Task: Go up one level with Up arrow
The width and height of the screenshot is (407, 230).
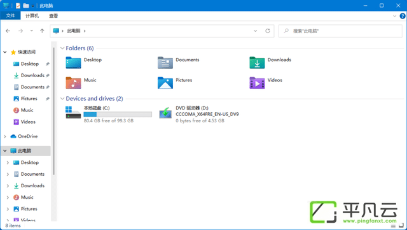Action: pos(42,31)
